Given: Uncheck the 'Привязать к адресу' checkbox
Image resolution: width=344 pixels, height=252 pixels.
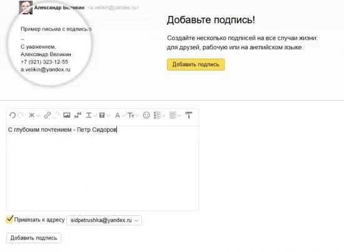Looking at the screenshot, I should tap(9, 220).
